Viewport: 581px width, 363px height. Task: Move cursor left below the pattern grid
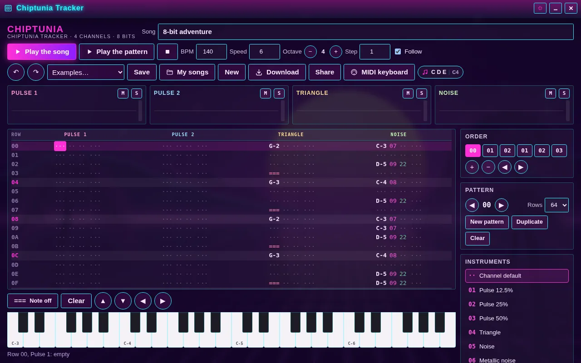[x=143, y=301]
